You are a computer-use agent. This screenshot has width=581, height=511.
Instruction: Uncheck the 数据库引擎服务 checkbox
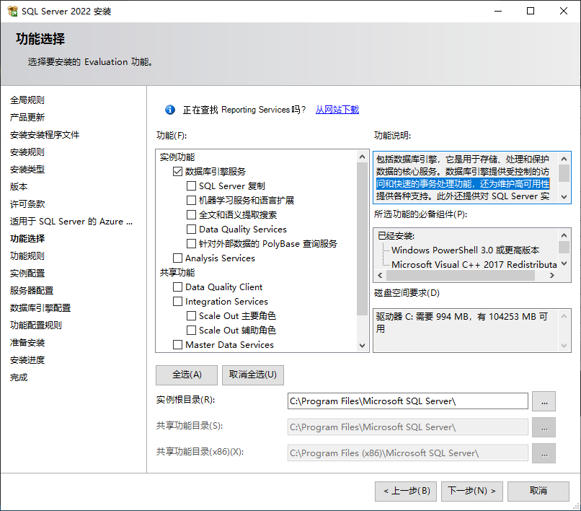pos(178,172)
